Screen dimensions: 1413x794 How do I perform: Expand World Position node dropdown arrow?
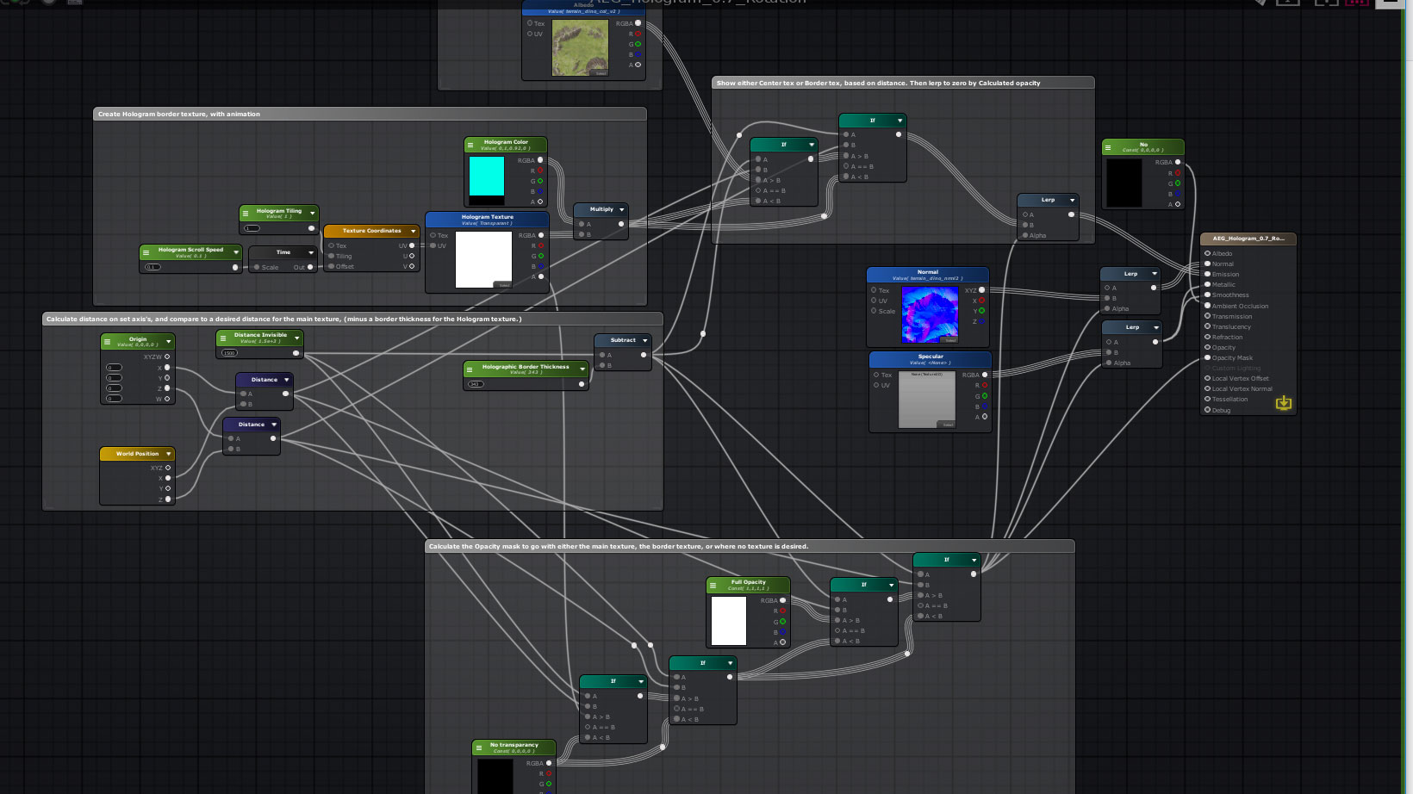(x=168, y=454)
